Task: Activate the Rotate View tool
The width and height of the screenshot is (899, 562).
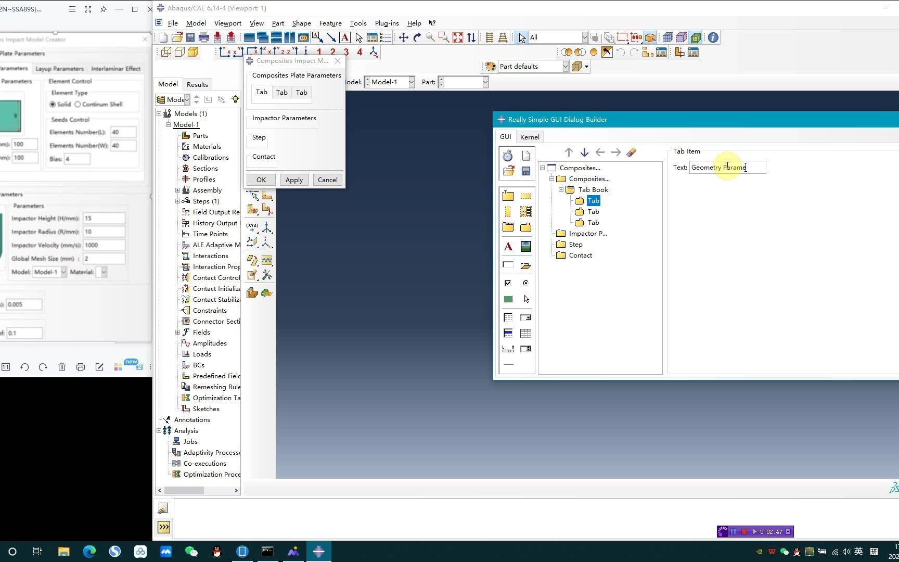Action: coord(416,37)
